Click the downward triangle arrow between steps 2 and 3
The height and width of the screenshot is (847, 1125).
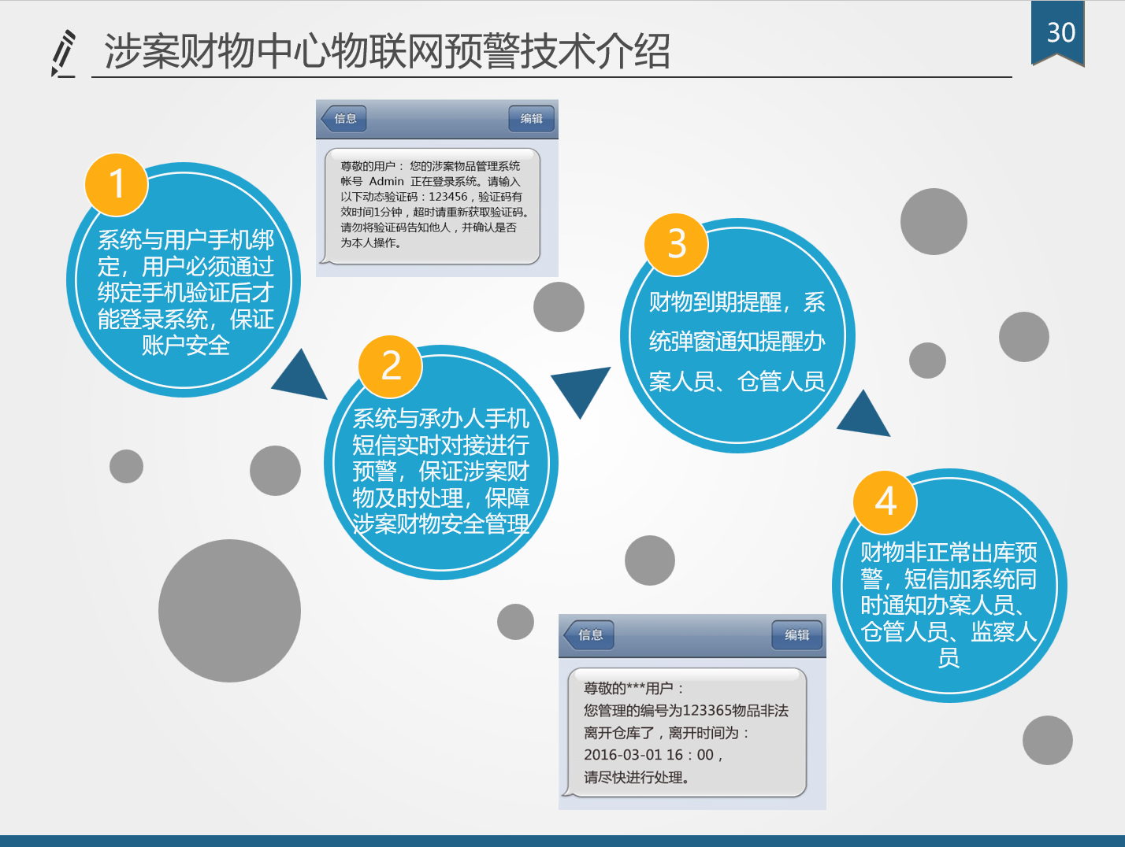[581, 389]
